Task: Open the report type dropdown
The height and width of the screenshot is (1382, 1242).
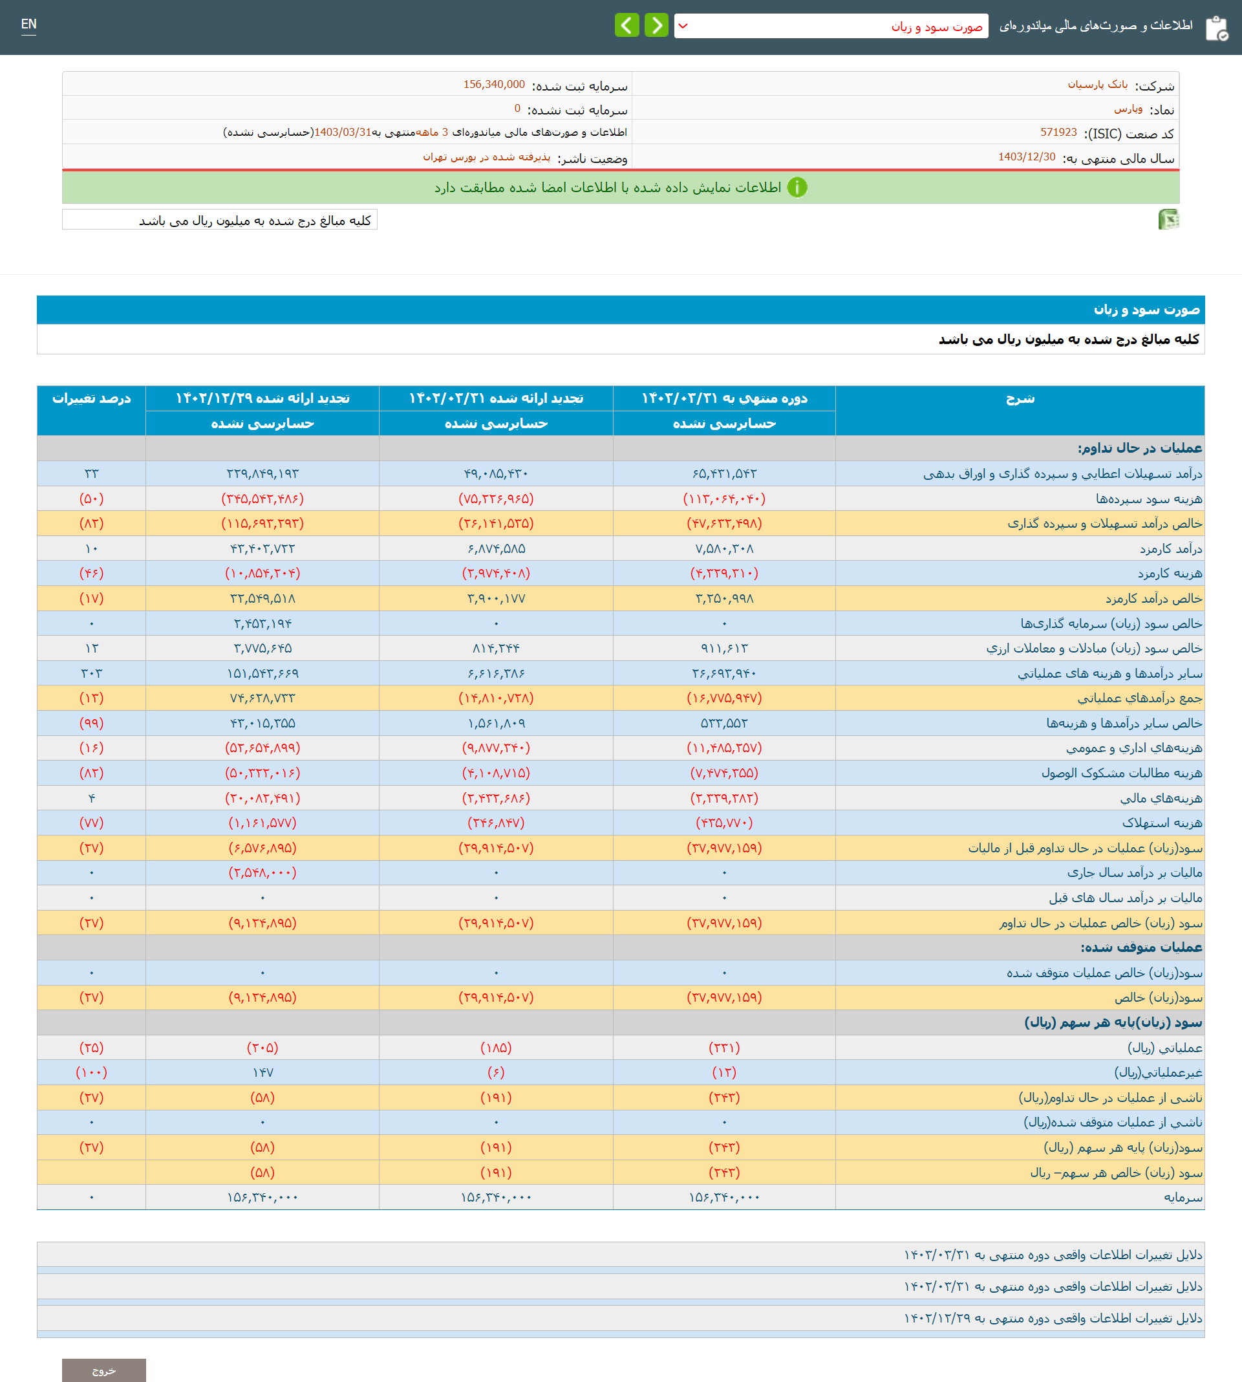Action: click(x=831, y=26)
